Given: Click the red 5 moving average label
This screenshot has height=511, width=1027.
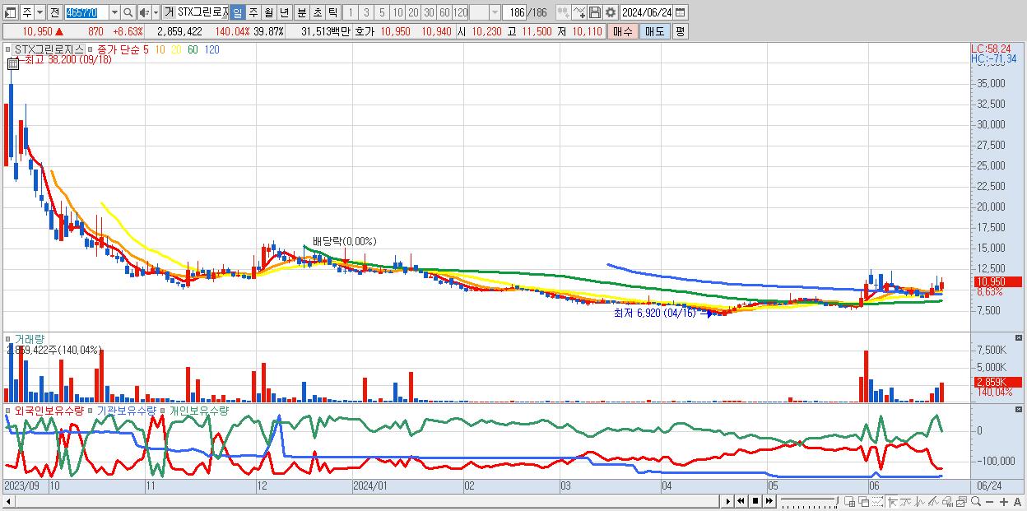Looking at the screenshot, I should (x=146, y=50).
